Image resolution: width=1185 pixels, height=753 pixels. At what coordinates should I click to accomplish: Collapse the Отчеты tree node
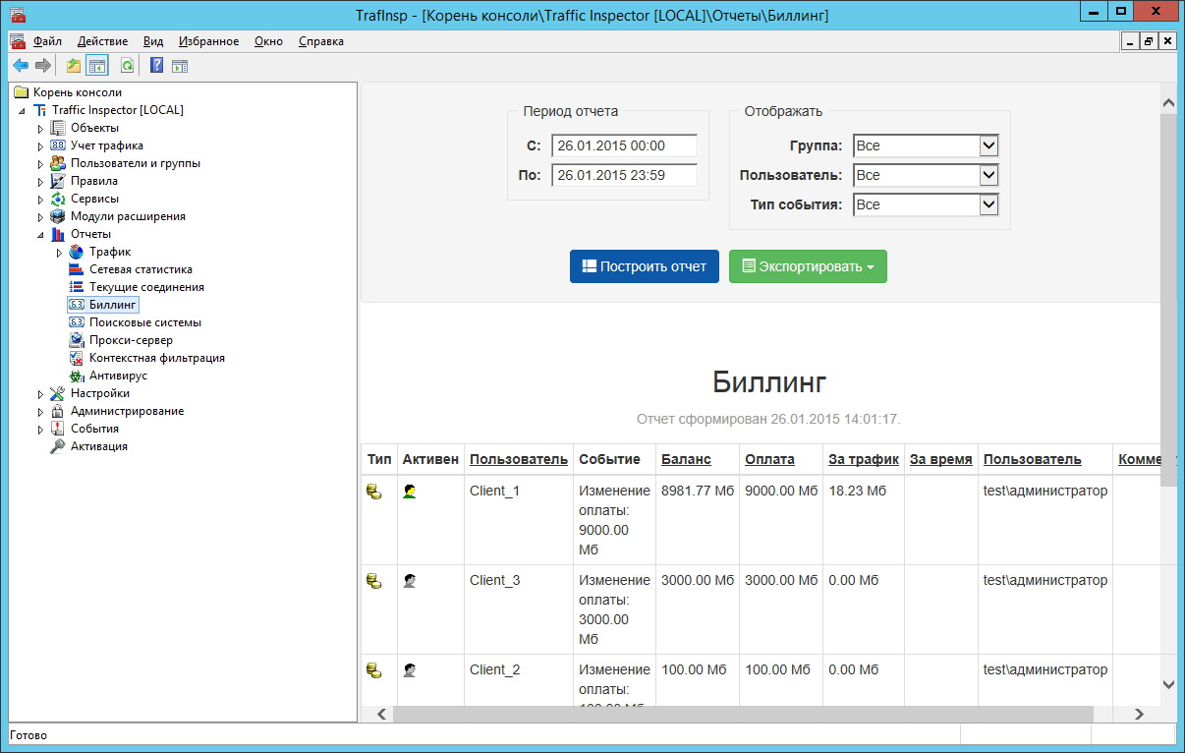click(41, 235)
